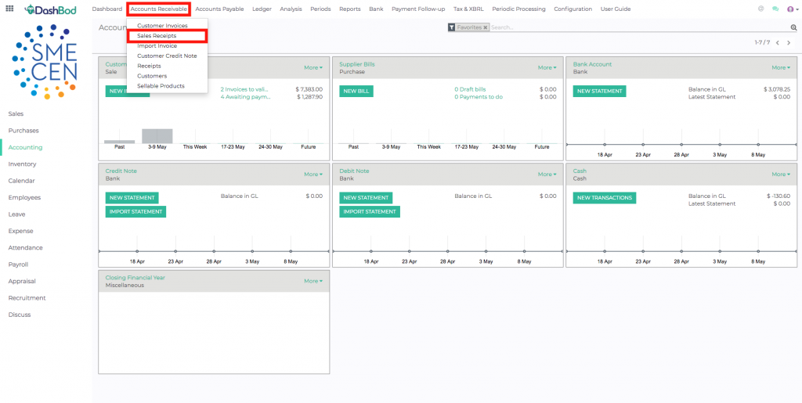Click the New Bill button
The height and width of the screenshot is (403, 802).
pyautogui.click(x=356, y=91)
